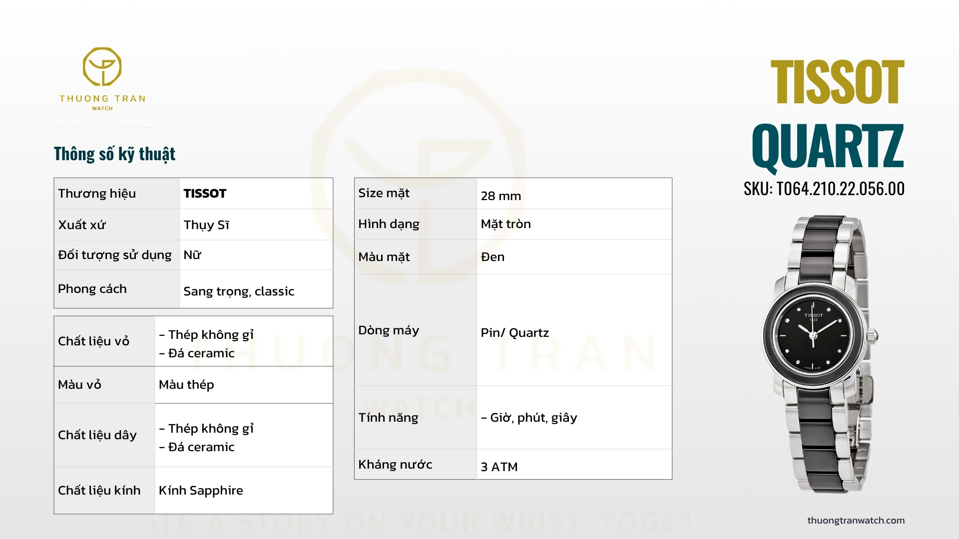This screenshot has width=959, height=539.
Task: Click the Thụy Sĩ origin value
Action: click(206, 225)
